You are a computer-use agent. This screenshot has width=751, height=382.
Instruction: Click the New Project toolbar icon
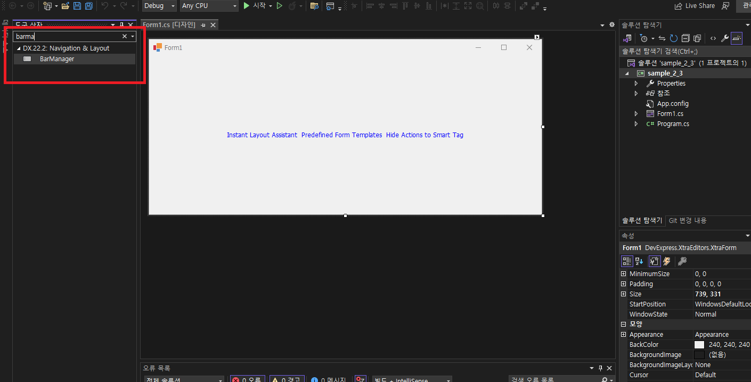click(47, 6)
